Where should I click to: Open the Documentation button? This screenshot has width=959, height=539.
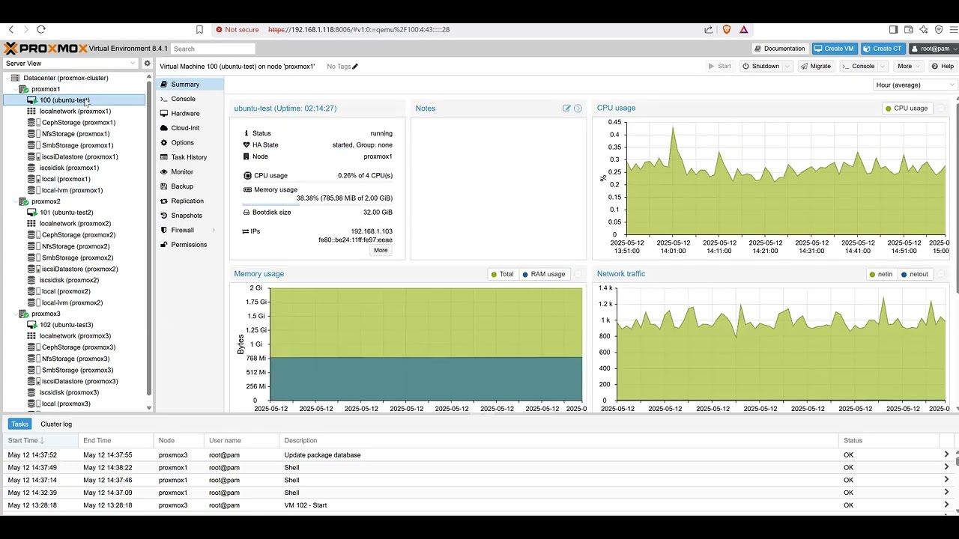pos(780,49)
